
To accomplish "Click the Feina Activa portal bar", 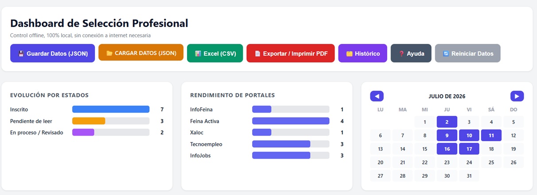I will click(x=291, y=121).
